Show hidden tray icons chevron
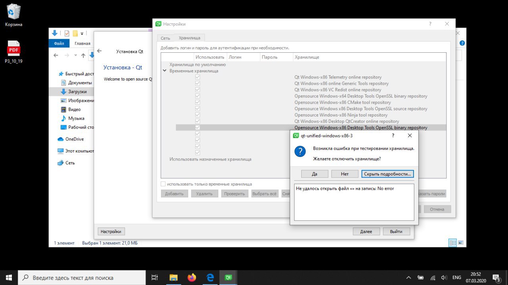The width and height of the screenshot is (508, 285). (409, 278)
